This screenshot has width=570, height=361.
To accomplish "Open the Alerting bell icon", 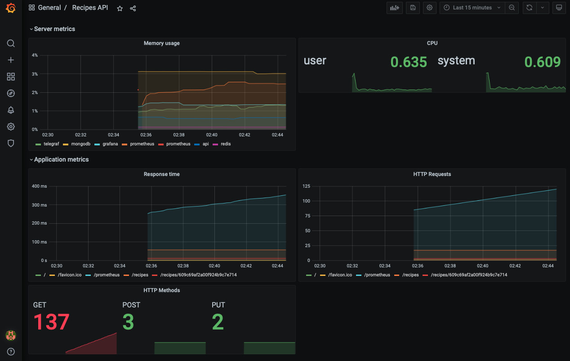I will pyautogui.click(x=11, y=110).
